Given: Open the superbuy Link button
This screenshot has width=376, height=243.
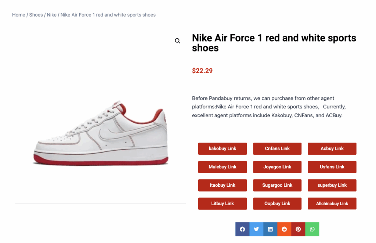Looking at the screenshot, I should (x=332, y=185).
